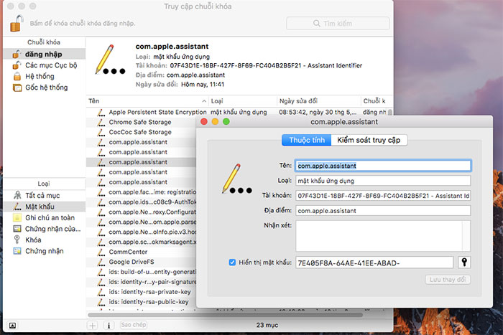Screen dimensions: 503x335
Task: Uncheck the Hiển thị mật khẩu checkbox
Action: 232,263
